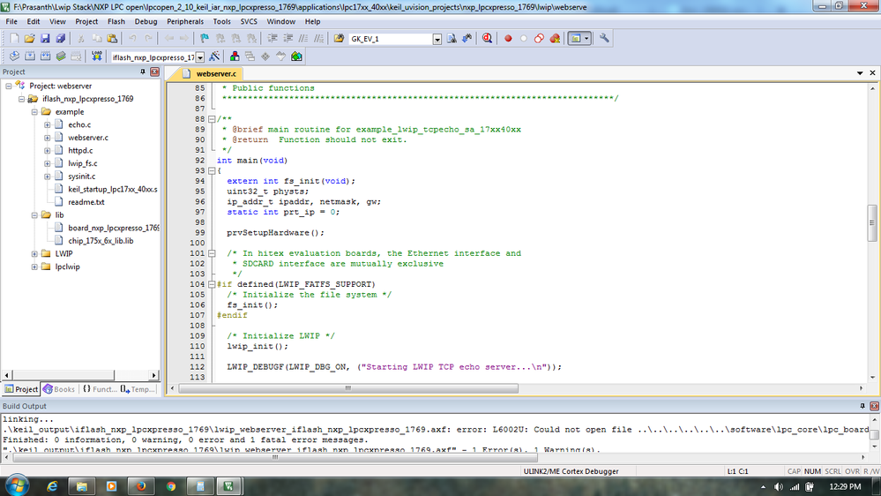Click the Open file folder icon
Image resolution: width=881 pixels, height=496 pixels.
click(x=29, y=38)
